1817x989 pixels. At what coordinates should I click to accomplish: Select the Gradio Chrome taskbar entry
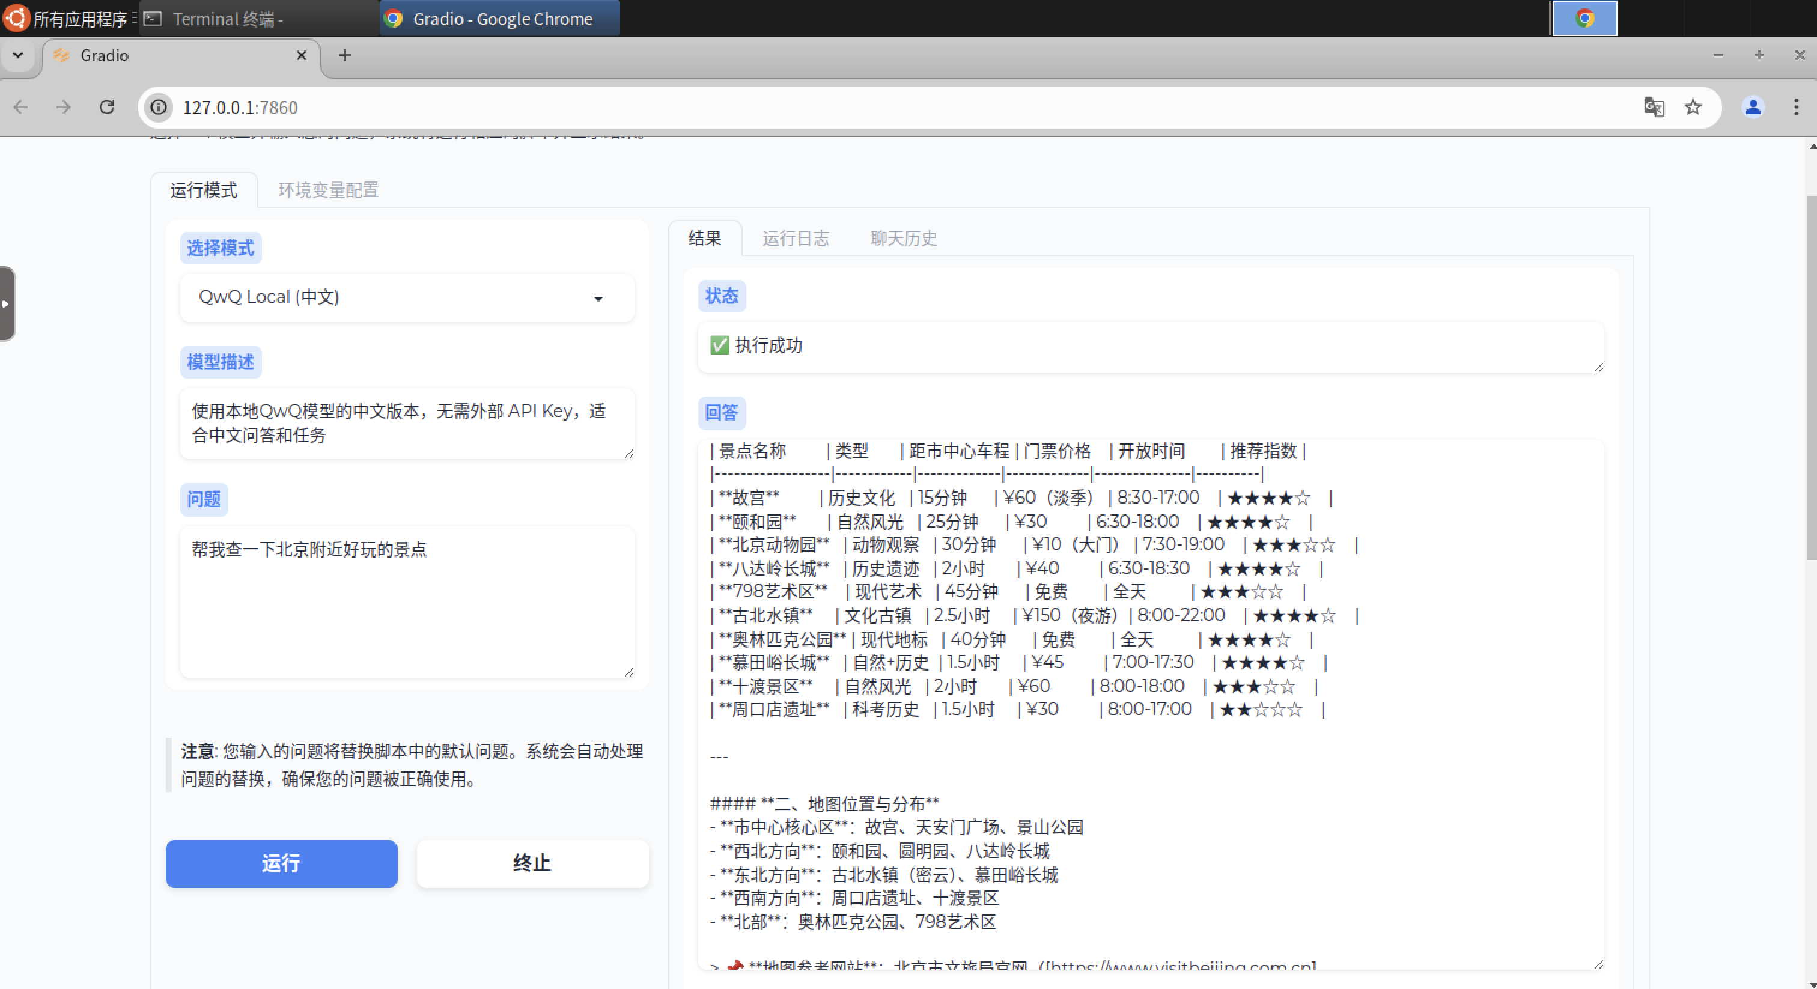point(500,19)
